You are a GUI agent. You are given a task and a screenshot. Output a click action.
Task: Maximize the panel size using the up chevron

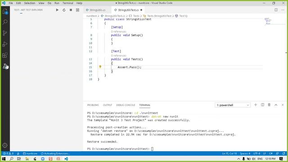[x=276, y=105]
